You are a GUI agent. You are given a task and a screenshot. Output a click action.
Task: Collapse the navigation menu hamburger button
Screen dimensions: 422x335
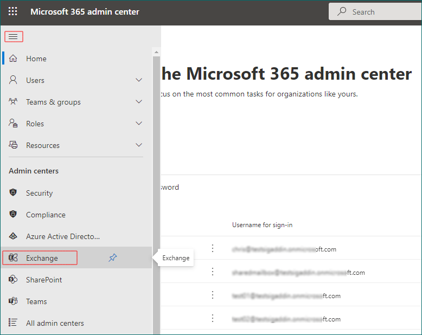tap(14, 37)
